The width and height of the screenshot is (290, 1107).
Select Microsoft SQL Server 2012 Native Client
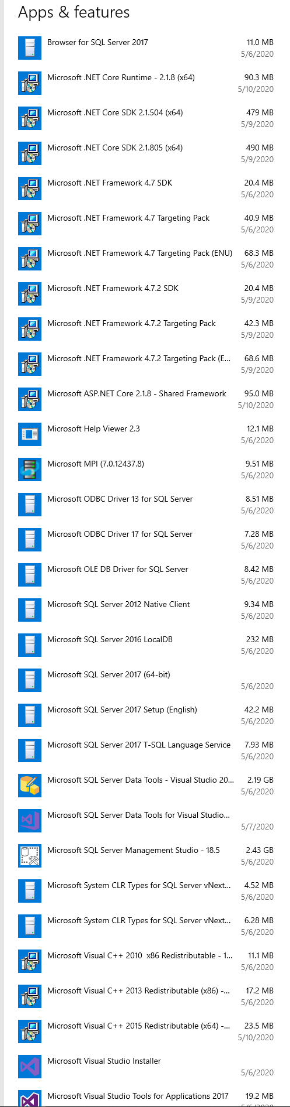(146, 610)
